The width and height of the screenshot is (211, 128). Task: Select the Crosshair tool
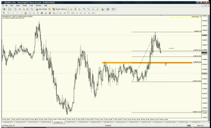(x=8, y=13)
